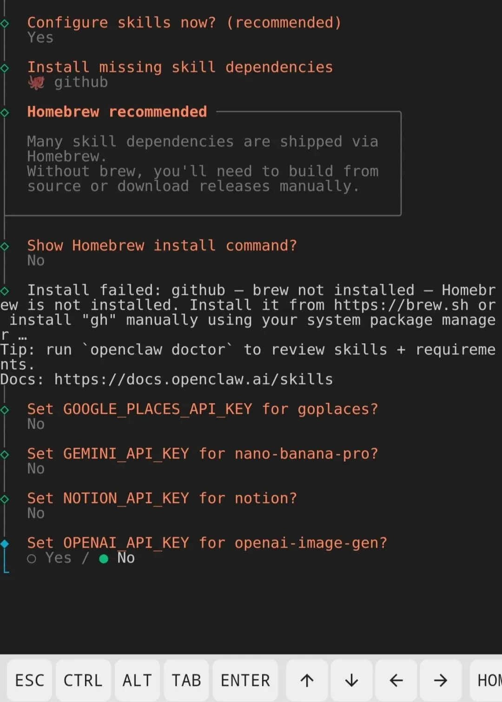Viewport: 502px width, 702px height.
Task: Click the Set OPENAI_API_KEY prompt text
Action: tap(207, 543)
